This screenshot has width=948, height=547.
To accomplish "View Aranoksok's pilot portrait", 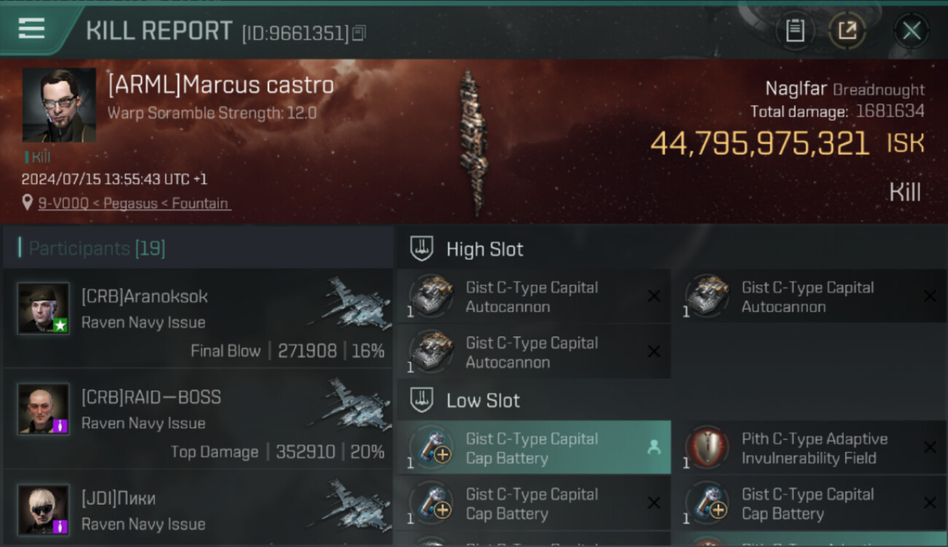I will tap(44, 309).
